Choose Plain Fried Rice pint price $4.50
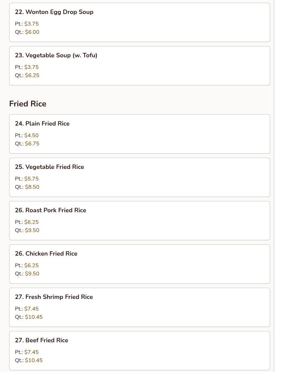Image resolution: width=281 pixels, height=372 pixels. click(x=31, y=135)
